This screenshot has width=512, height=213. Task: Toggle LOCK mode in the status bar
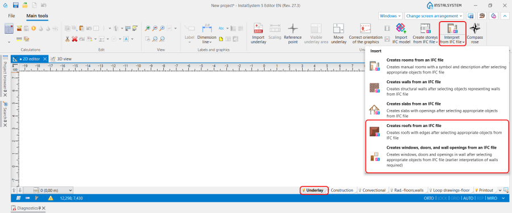(442, 198)
